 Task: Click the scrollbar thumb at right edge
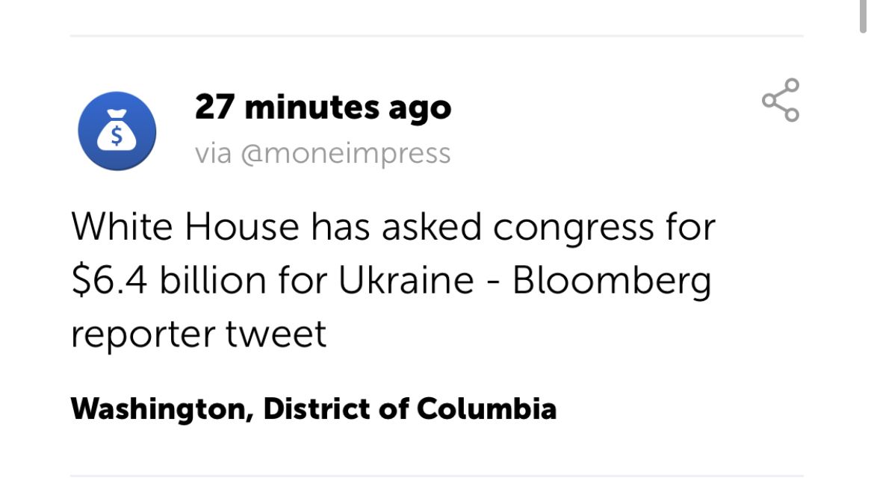[x=863, y=16]
